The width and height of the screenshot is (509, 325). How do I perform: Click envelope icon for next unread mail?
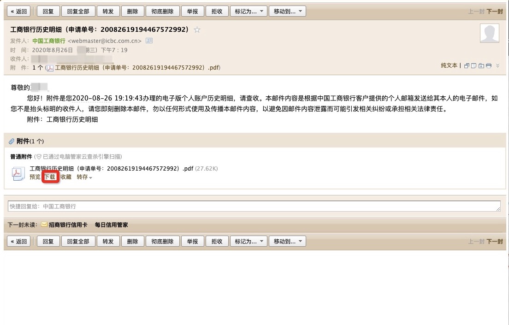tap(44, 225)
